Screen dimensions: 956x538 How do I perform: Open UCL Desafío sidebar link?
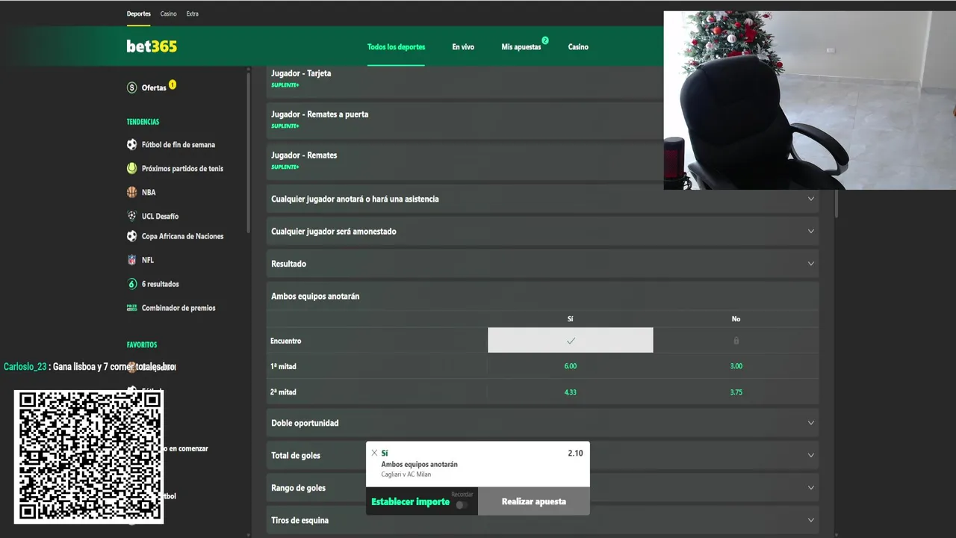160,217
